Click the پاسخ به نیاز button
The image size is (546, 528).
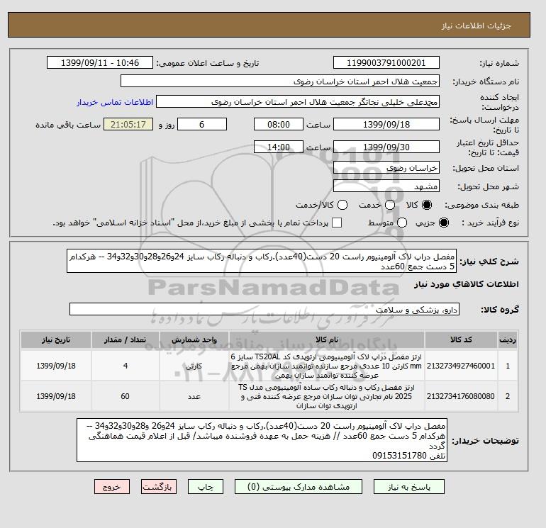(409, 487)
